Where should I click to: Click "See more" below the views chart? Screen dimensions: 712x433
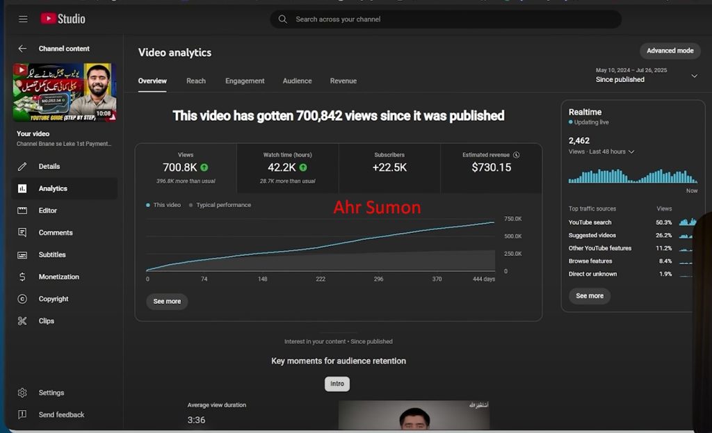click(167, 302)
